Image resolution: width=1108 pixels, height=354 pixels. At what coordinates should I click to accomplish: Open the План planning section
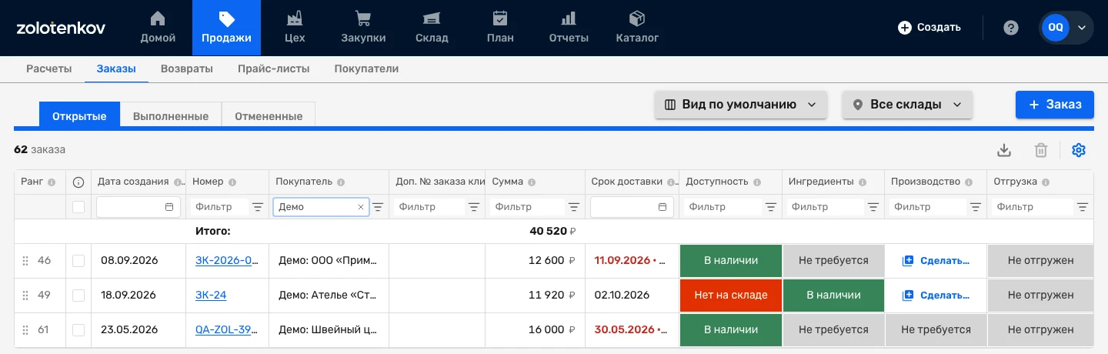pos(500,28)
